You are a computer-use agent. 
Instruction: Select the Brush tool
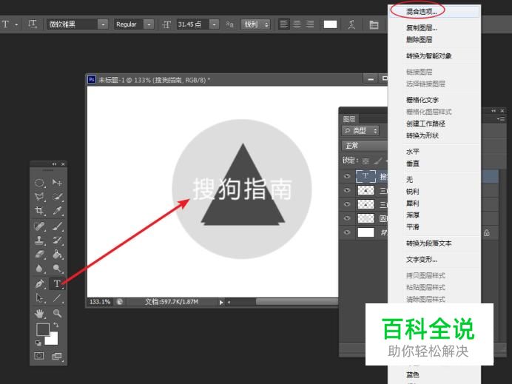57,226
